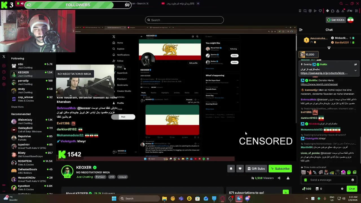Image resolution: width=361 pixels, height=203 pixels.
Task: Click the Gift Subs button
Action: [256, 169]
